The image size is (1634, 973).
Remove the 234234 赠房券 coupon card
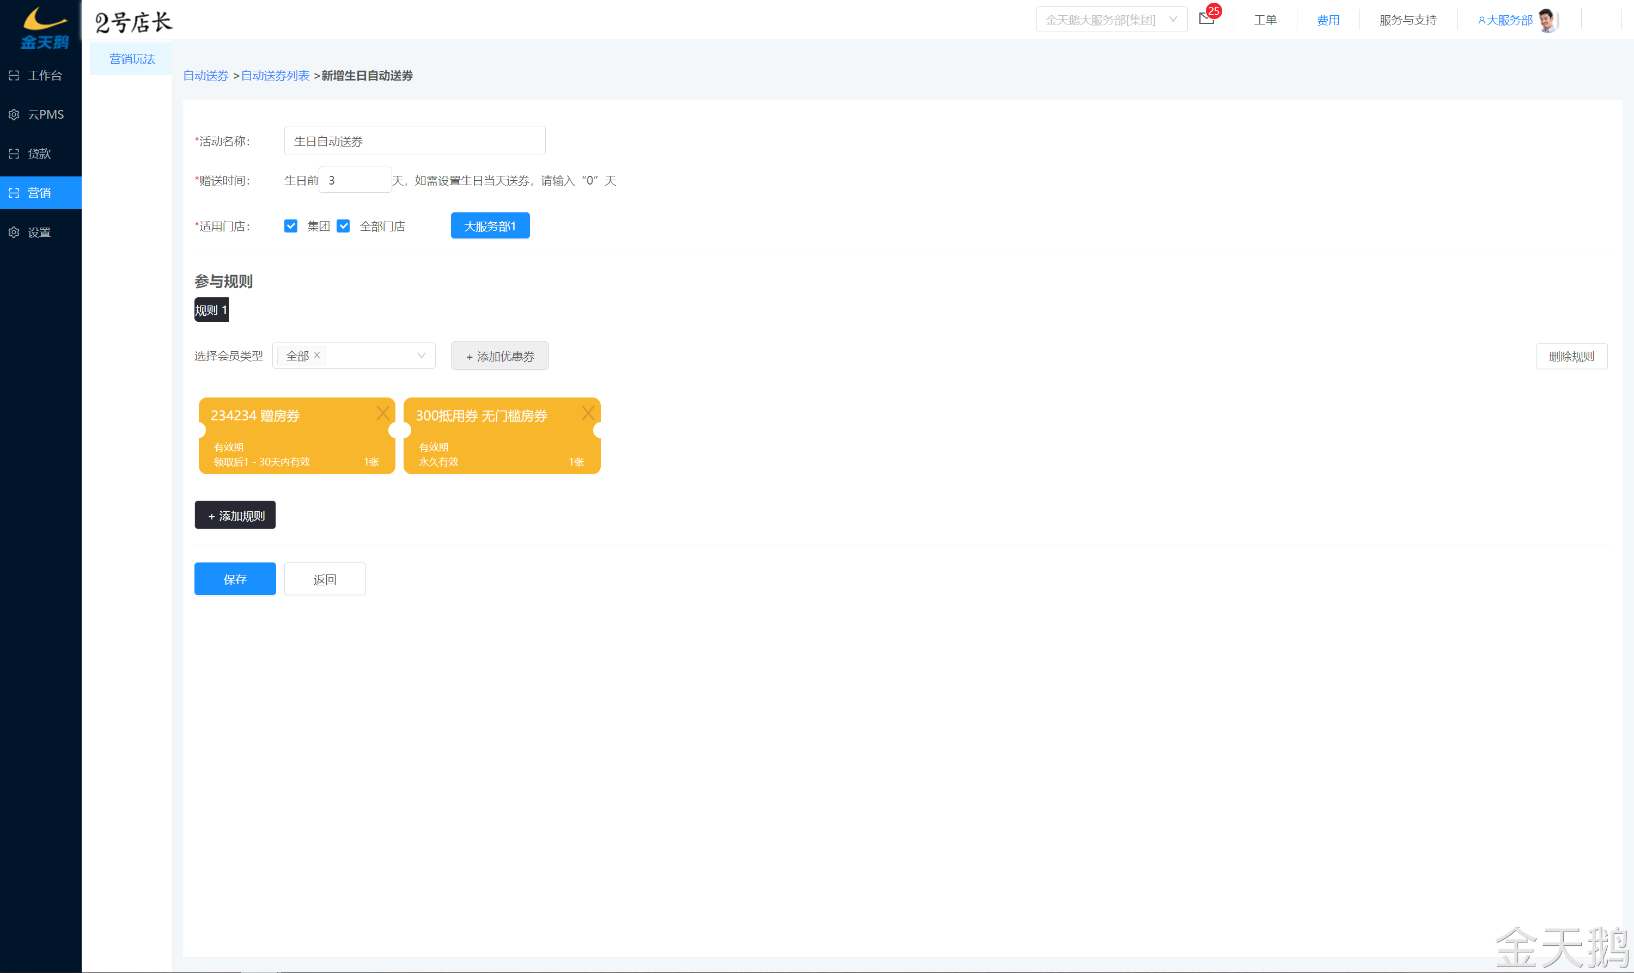(383, 413)
